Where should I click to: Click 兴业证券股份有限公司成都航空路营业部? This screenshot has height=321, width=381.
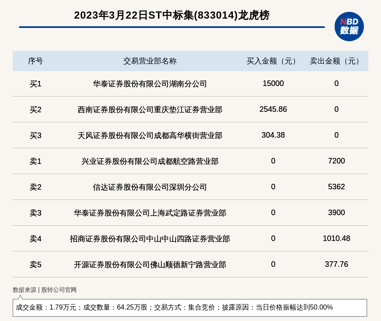[x=150, y=161]
